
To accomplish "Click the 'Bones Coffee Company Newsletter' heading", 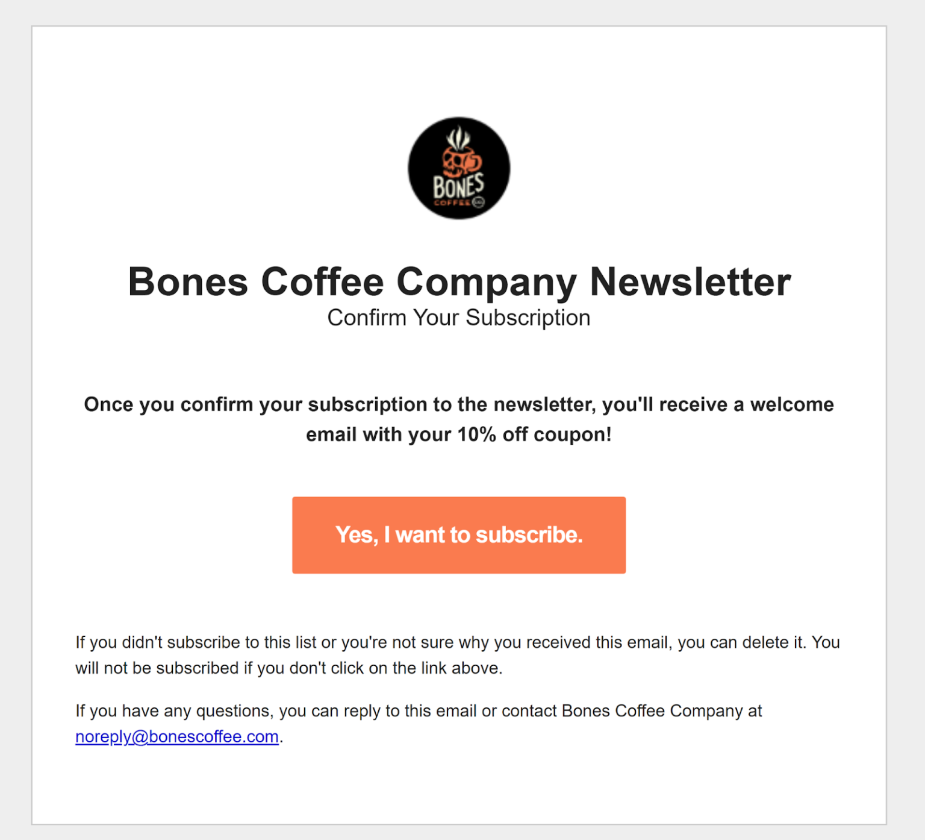I will pyautogui.click(x=459, y=281).
